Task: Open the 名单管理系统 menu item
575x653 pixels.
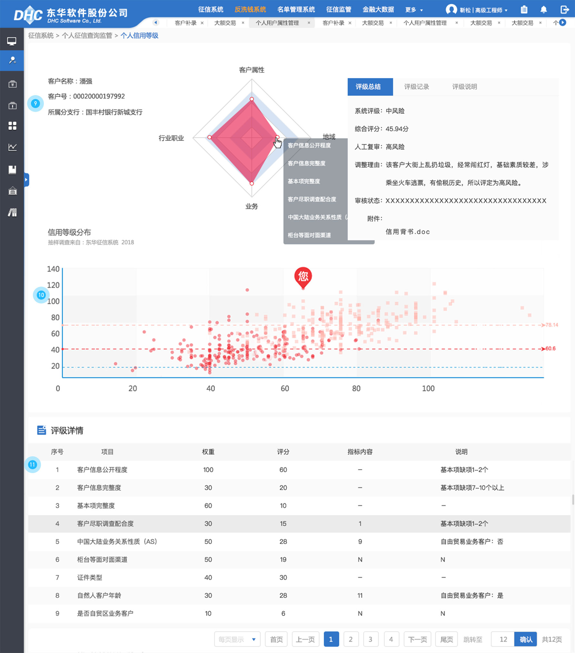Action: click(x=296, y=10)
